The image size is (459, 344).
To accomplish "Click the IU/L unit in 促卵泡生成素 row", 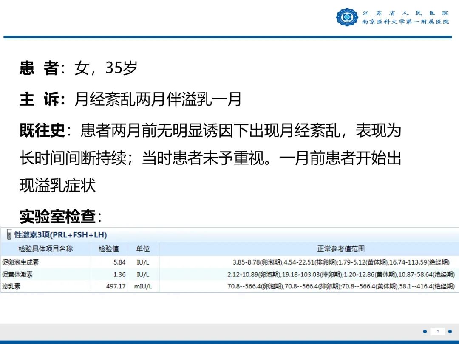I will (x=143, y=262).
